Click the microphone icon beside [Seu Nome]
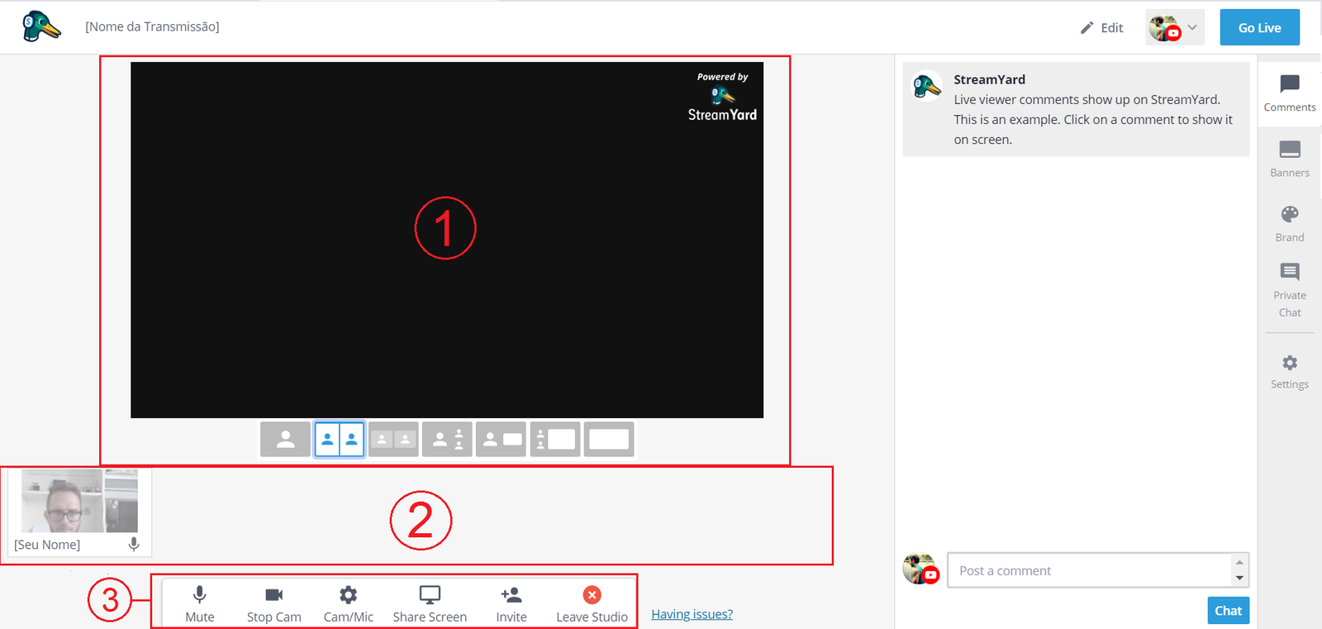The height and width of the screenshot is (629, 1322). pyautogui.click(x=134, y=544)
